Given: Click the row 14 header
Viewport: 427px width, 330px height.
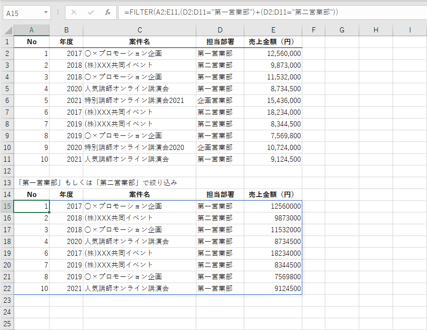Looking at the screenshot, I should coord(7,194).
